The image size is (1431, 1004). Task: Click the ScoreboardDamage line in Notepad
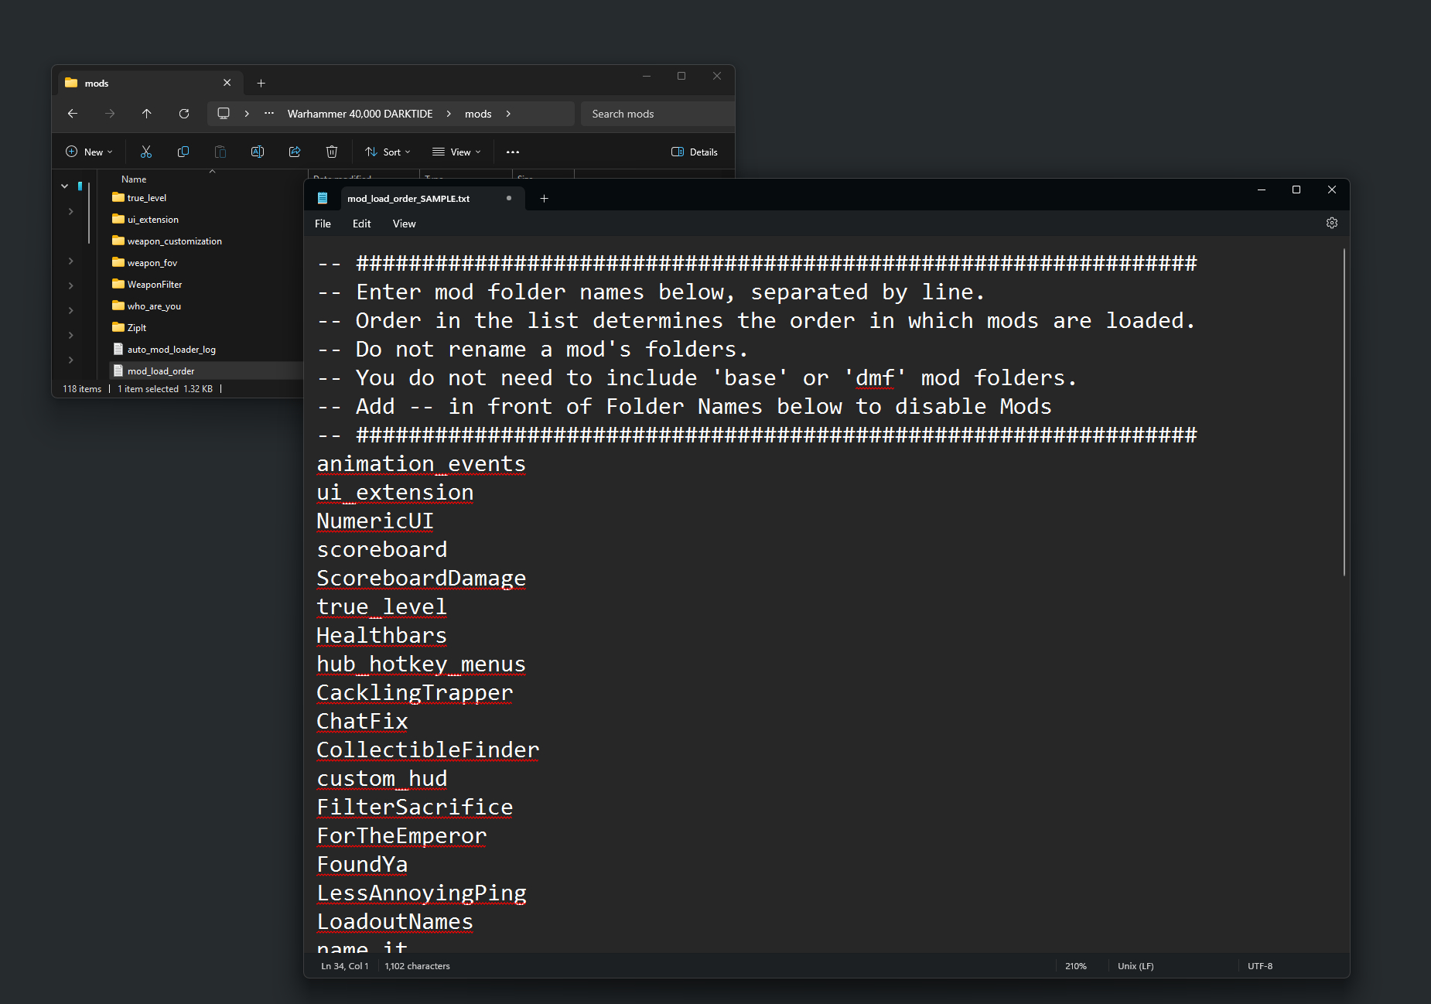[422, 579]
